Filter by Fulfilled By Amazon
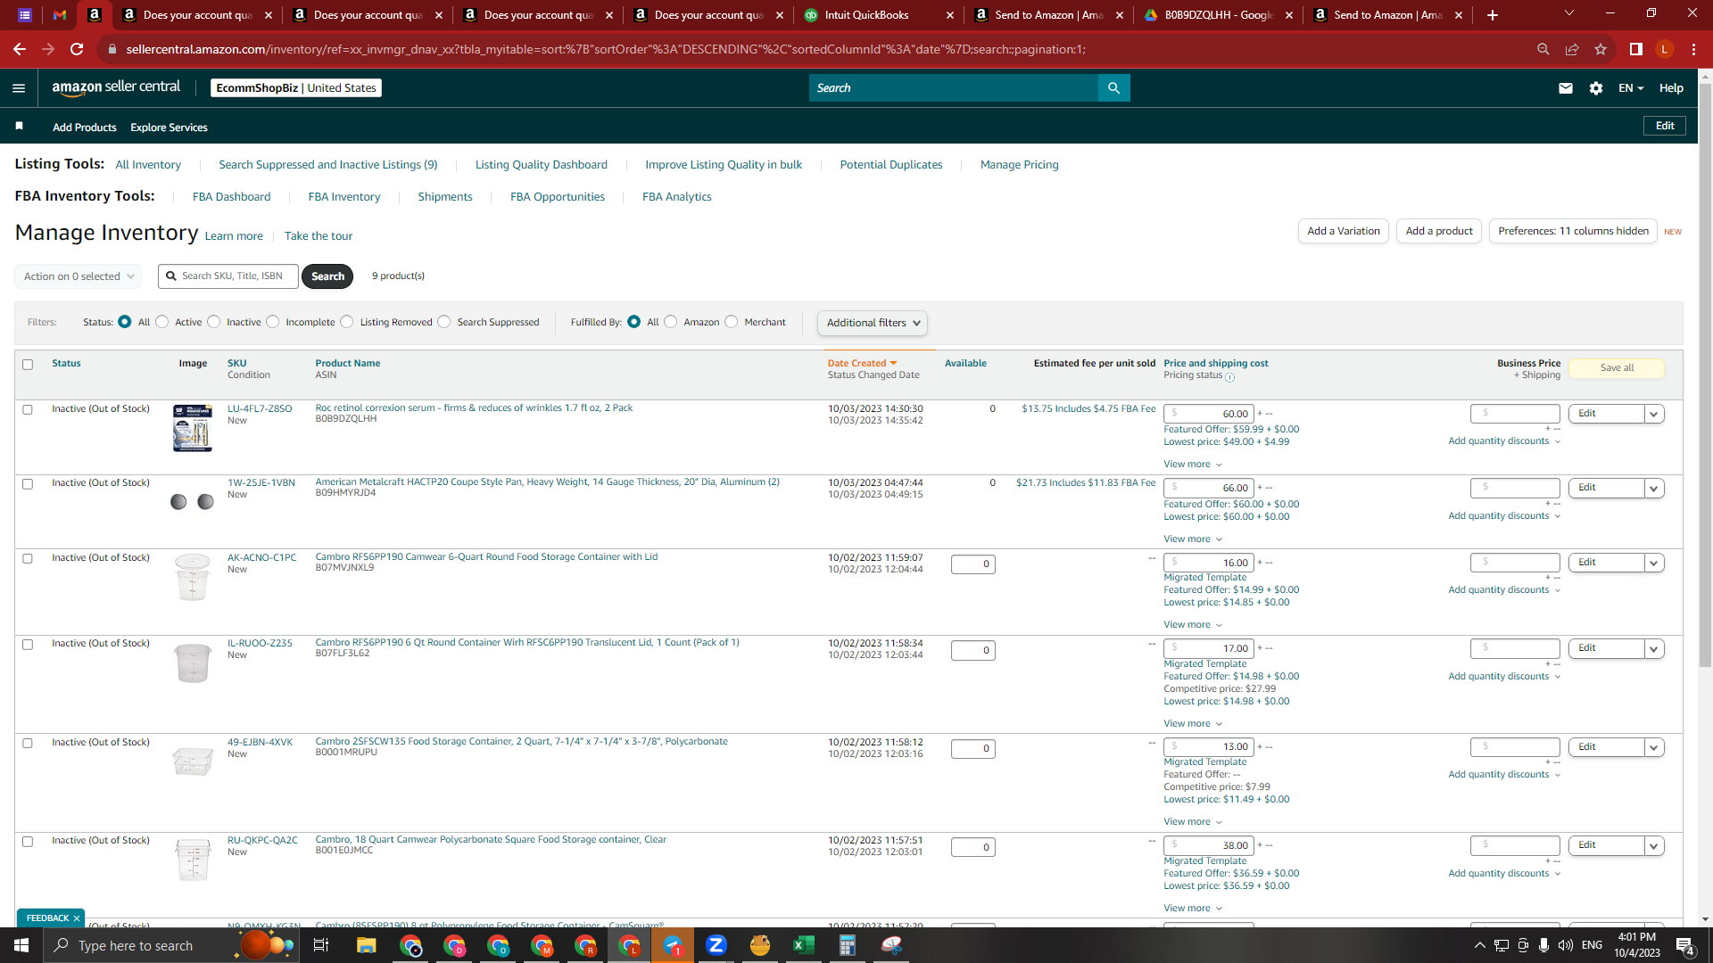Viewport: 1713px width, 963px height. coord(671,322)
